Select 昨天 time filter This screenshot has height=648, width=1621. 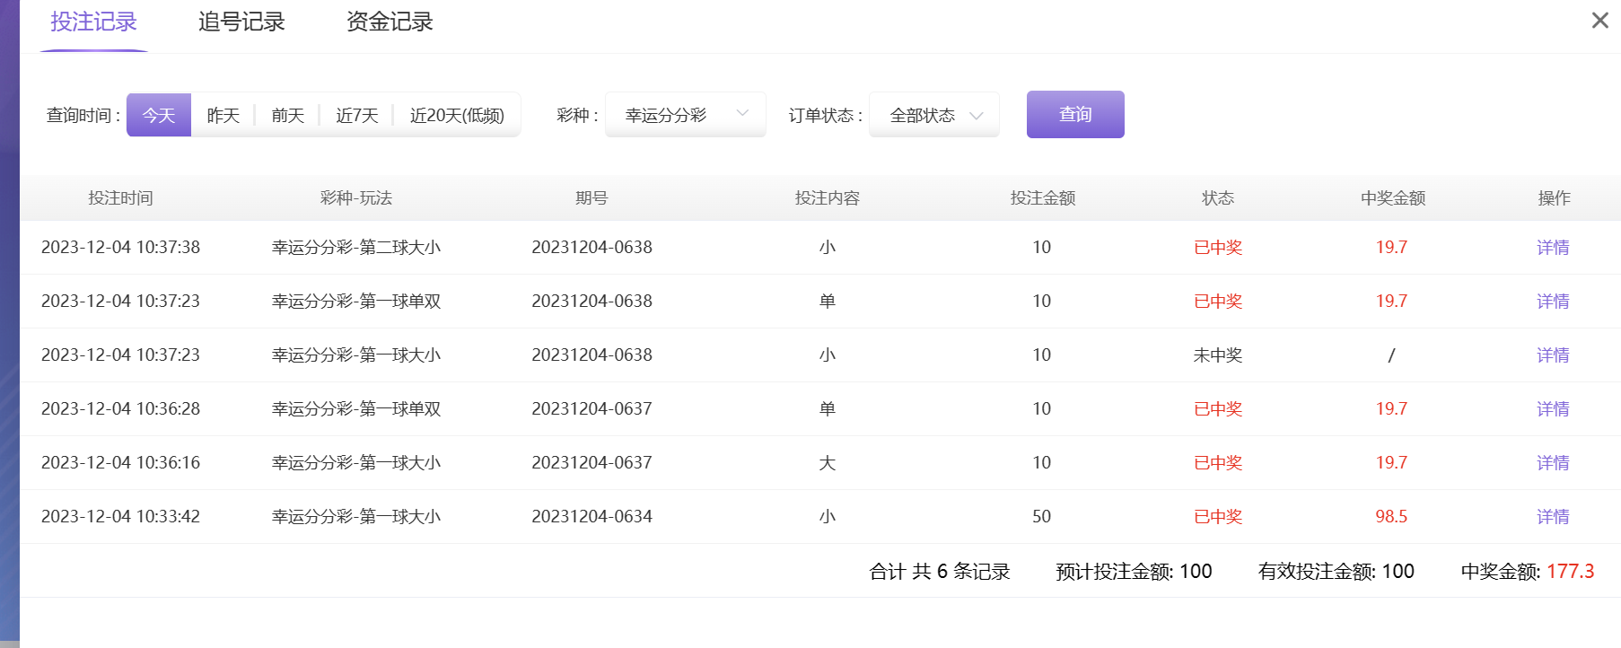[223, 116]
